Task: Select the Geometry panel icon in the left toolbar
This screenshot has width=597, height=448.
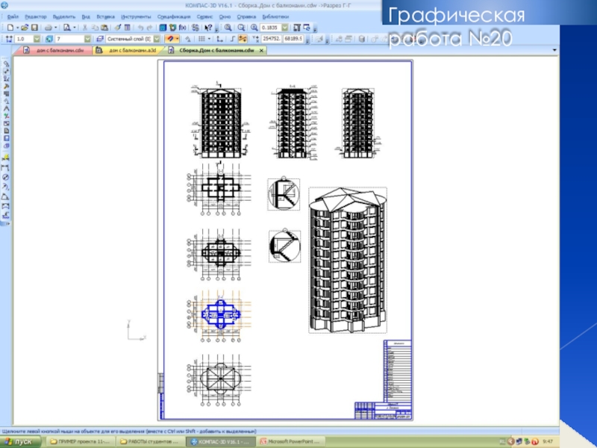Action: 6,63
